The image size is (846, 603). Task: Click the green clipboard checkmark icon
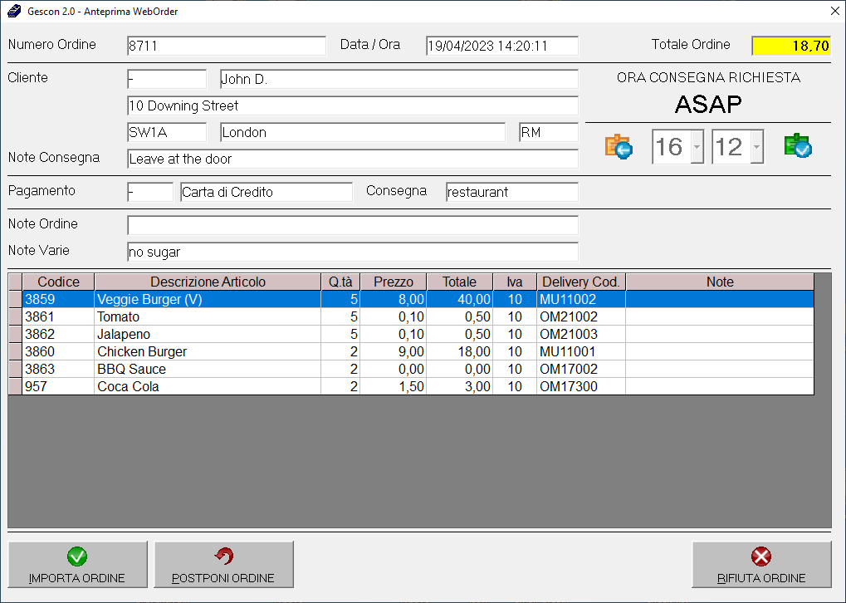[798, 146]
